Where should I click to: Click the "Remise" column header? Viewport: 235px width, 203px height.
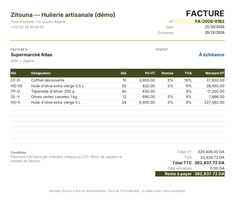[167, 73]
